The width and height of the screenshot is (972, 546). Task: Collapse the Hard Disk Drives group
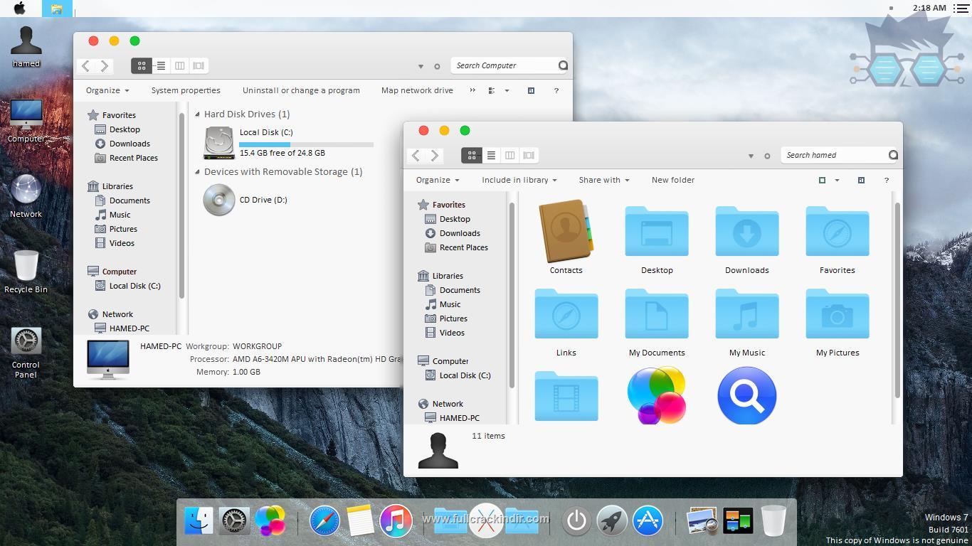pyautogui.click(x=198, y=114)
